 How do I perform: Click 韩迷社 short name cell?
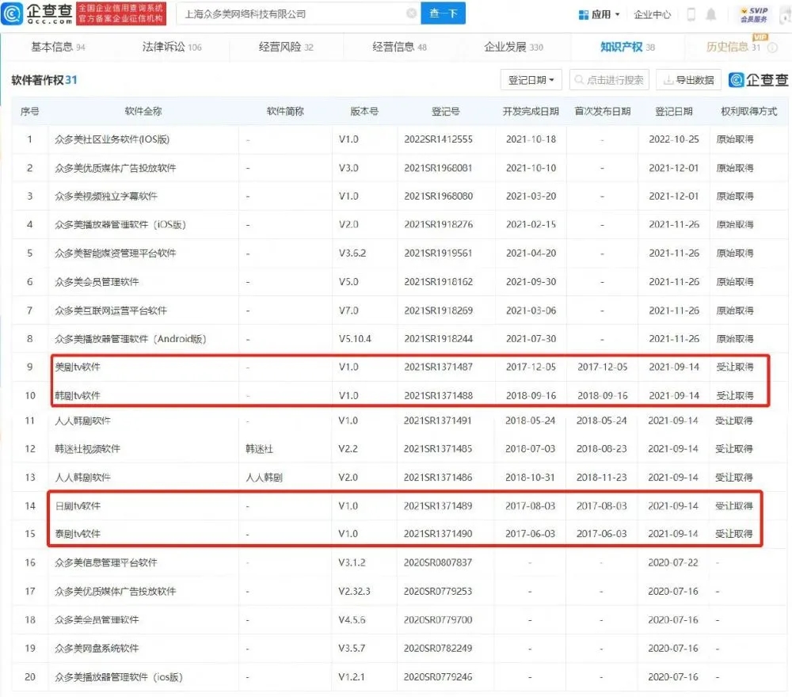[259, 448]
